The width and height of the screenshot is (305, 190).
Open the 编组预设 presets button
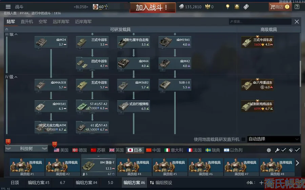161,183
